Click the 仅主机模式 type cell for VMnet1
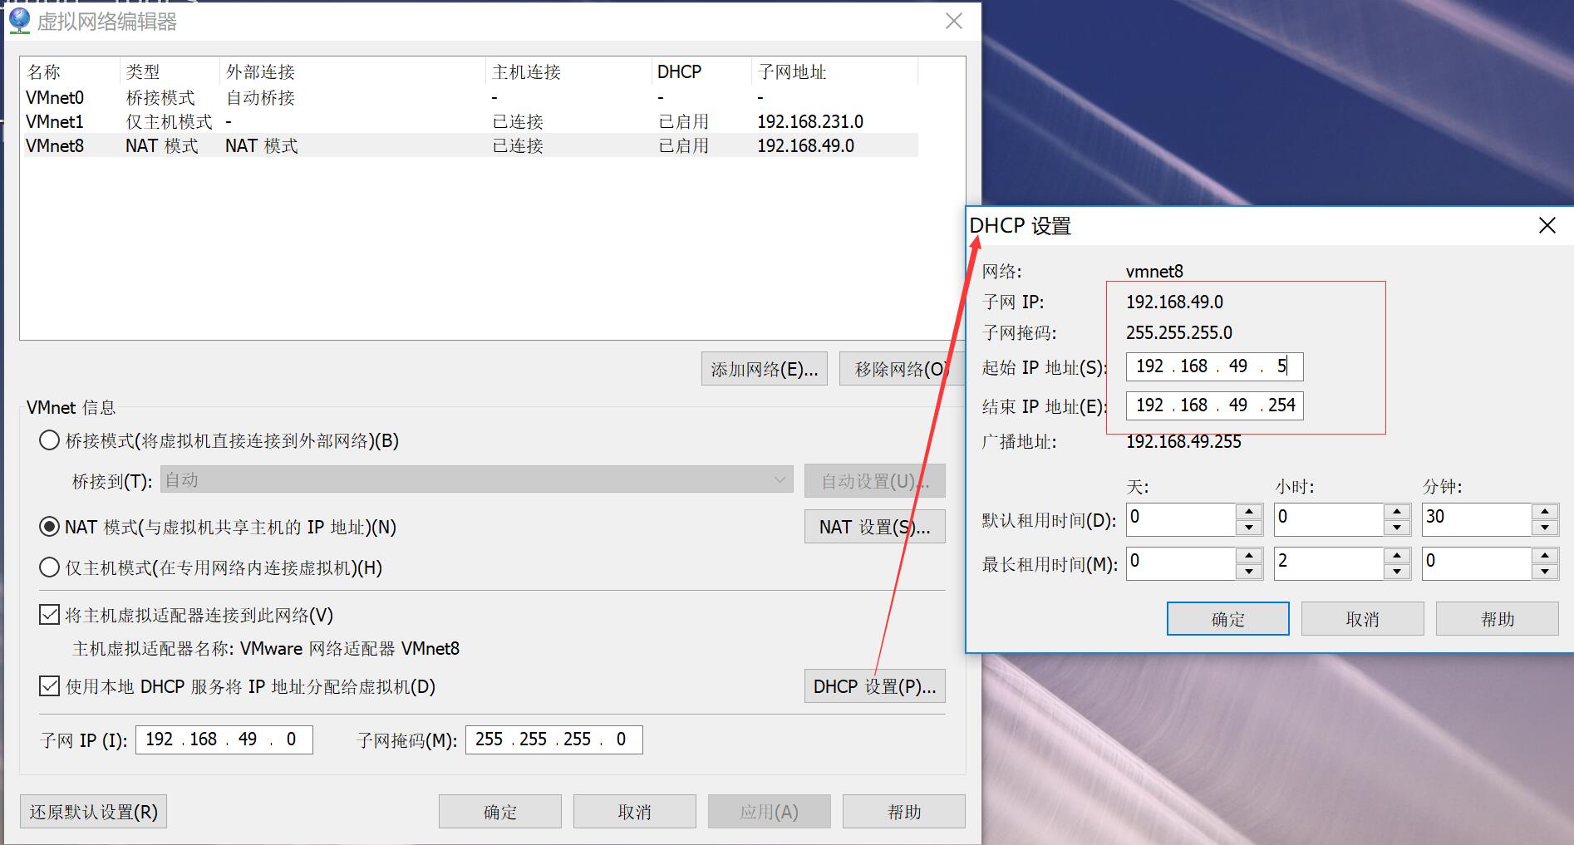This screenshot has height=845, width=1574. click(169, 121)
